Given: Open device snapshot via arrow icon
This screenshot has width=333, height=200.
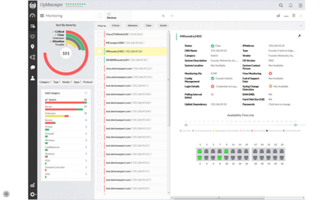Looking at the screenshot, I should coord(299,36).
